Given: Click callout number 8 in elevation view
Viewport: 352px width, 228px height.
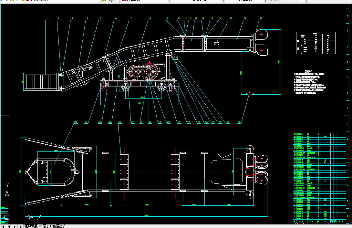Looking at the screenshot, I should [x=150, y=19].
